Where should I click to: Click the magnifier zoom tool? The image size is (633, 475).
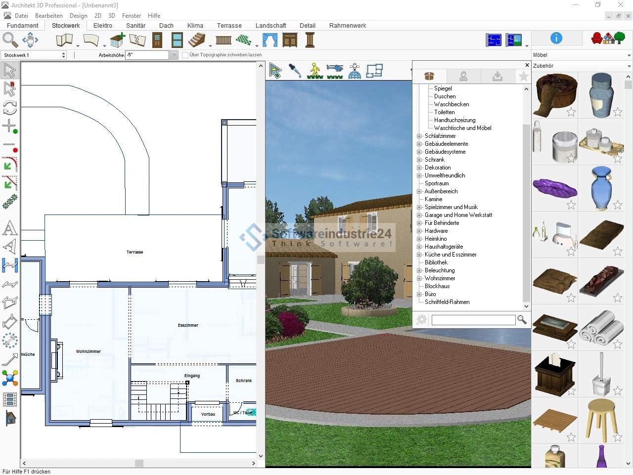tap(9, 40)
